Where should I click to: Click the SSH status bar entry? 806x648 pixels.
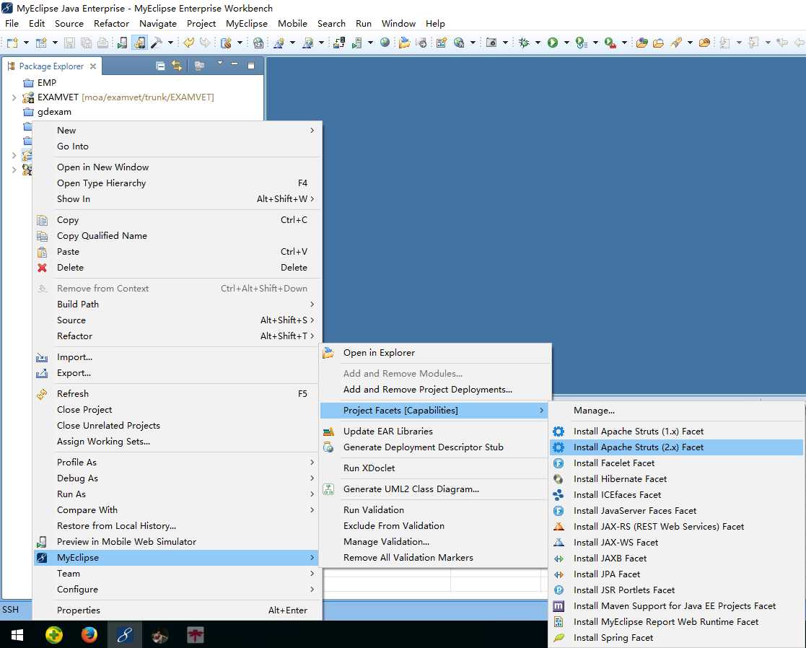pyautogui.click(x=10, y=610)
